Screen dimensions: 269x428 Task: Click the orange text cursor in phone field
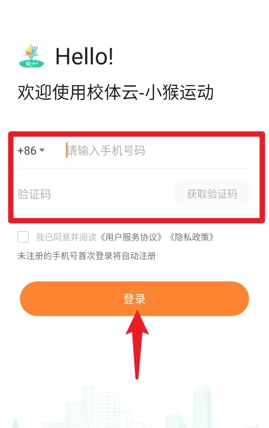[x=67, y=150]
